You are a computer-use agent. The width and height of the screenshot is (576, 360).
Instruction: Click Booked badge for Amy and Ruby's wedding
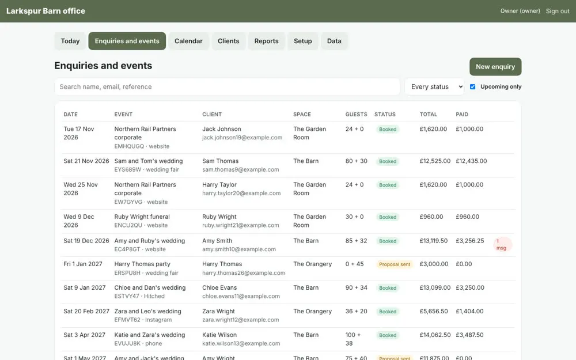388,241
